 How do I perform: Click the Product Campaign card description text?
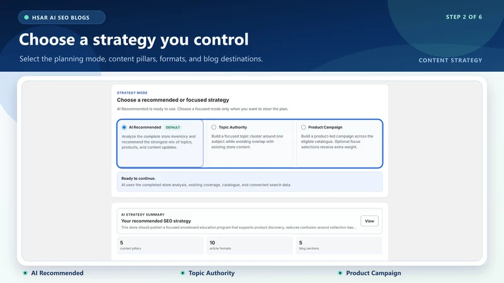(337, 141)
